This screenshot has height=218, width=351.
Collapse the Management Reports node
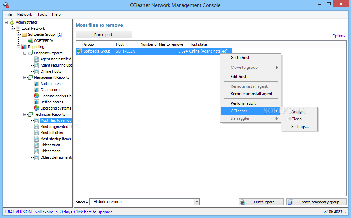(x=25, y=77)
